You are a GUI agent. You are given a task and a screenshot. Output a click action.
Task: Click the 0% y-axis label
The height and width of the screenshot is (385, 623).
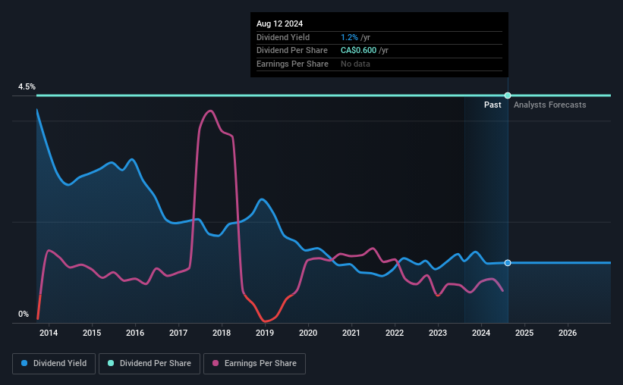[24, 314]
